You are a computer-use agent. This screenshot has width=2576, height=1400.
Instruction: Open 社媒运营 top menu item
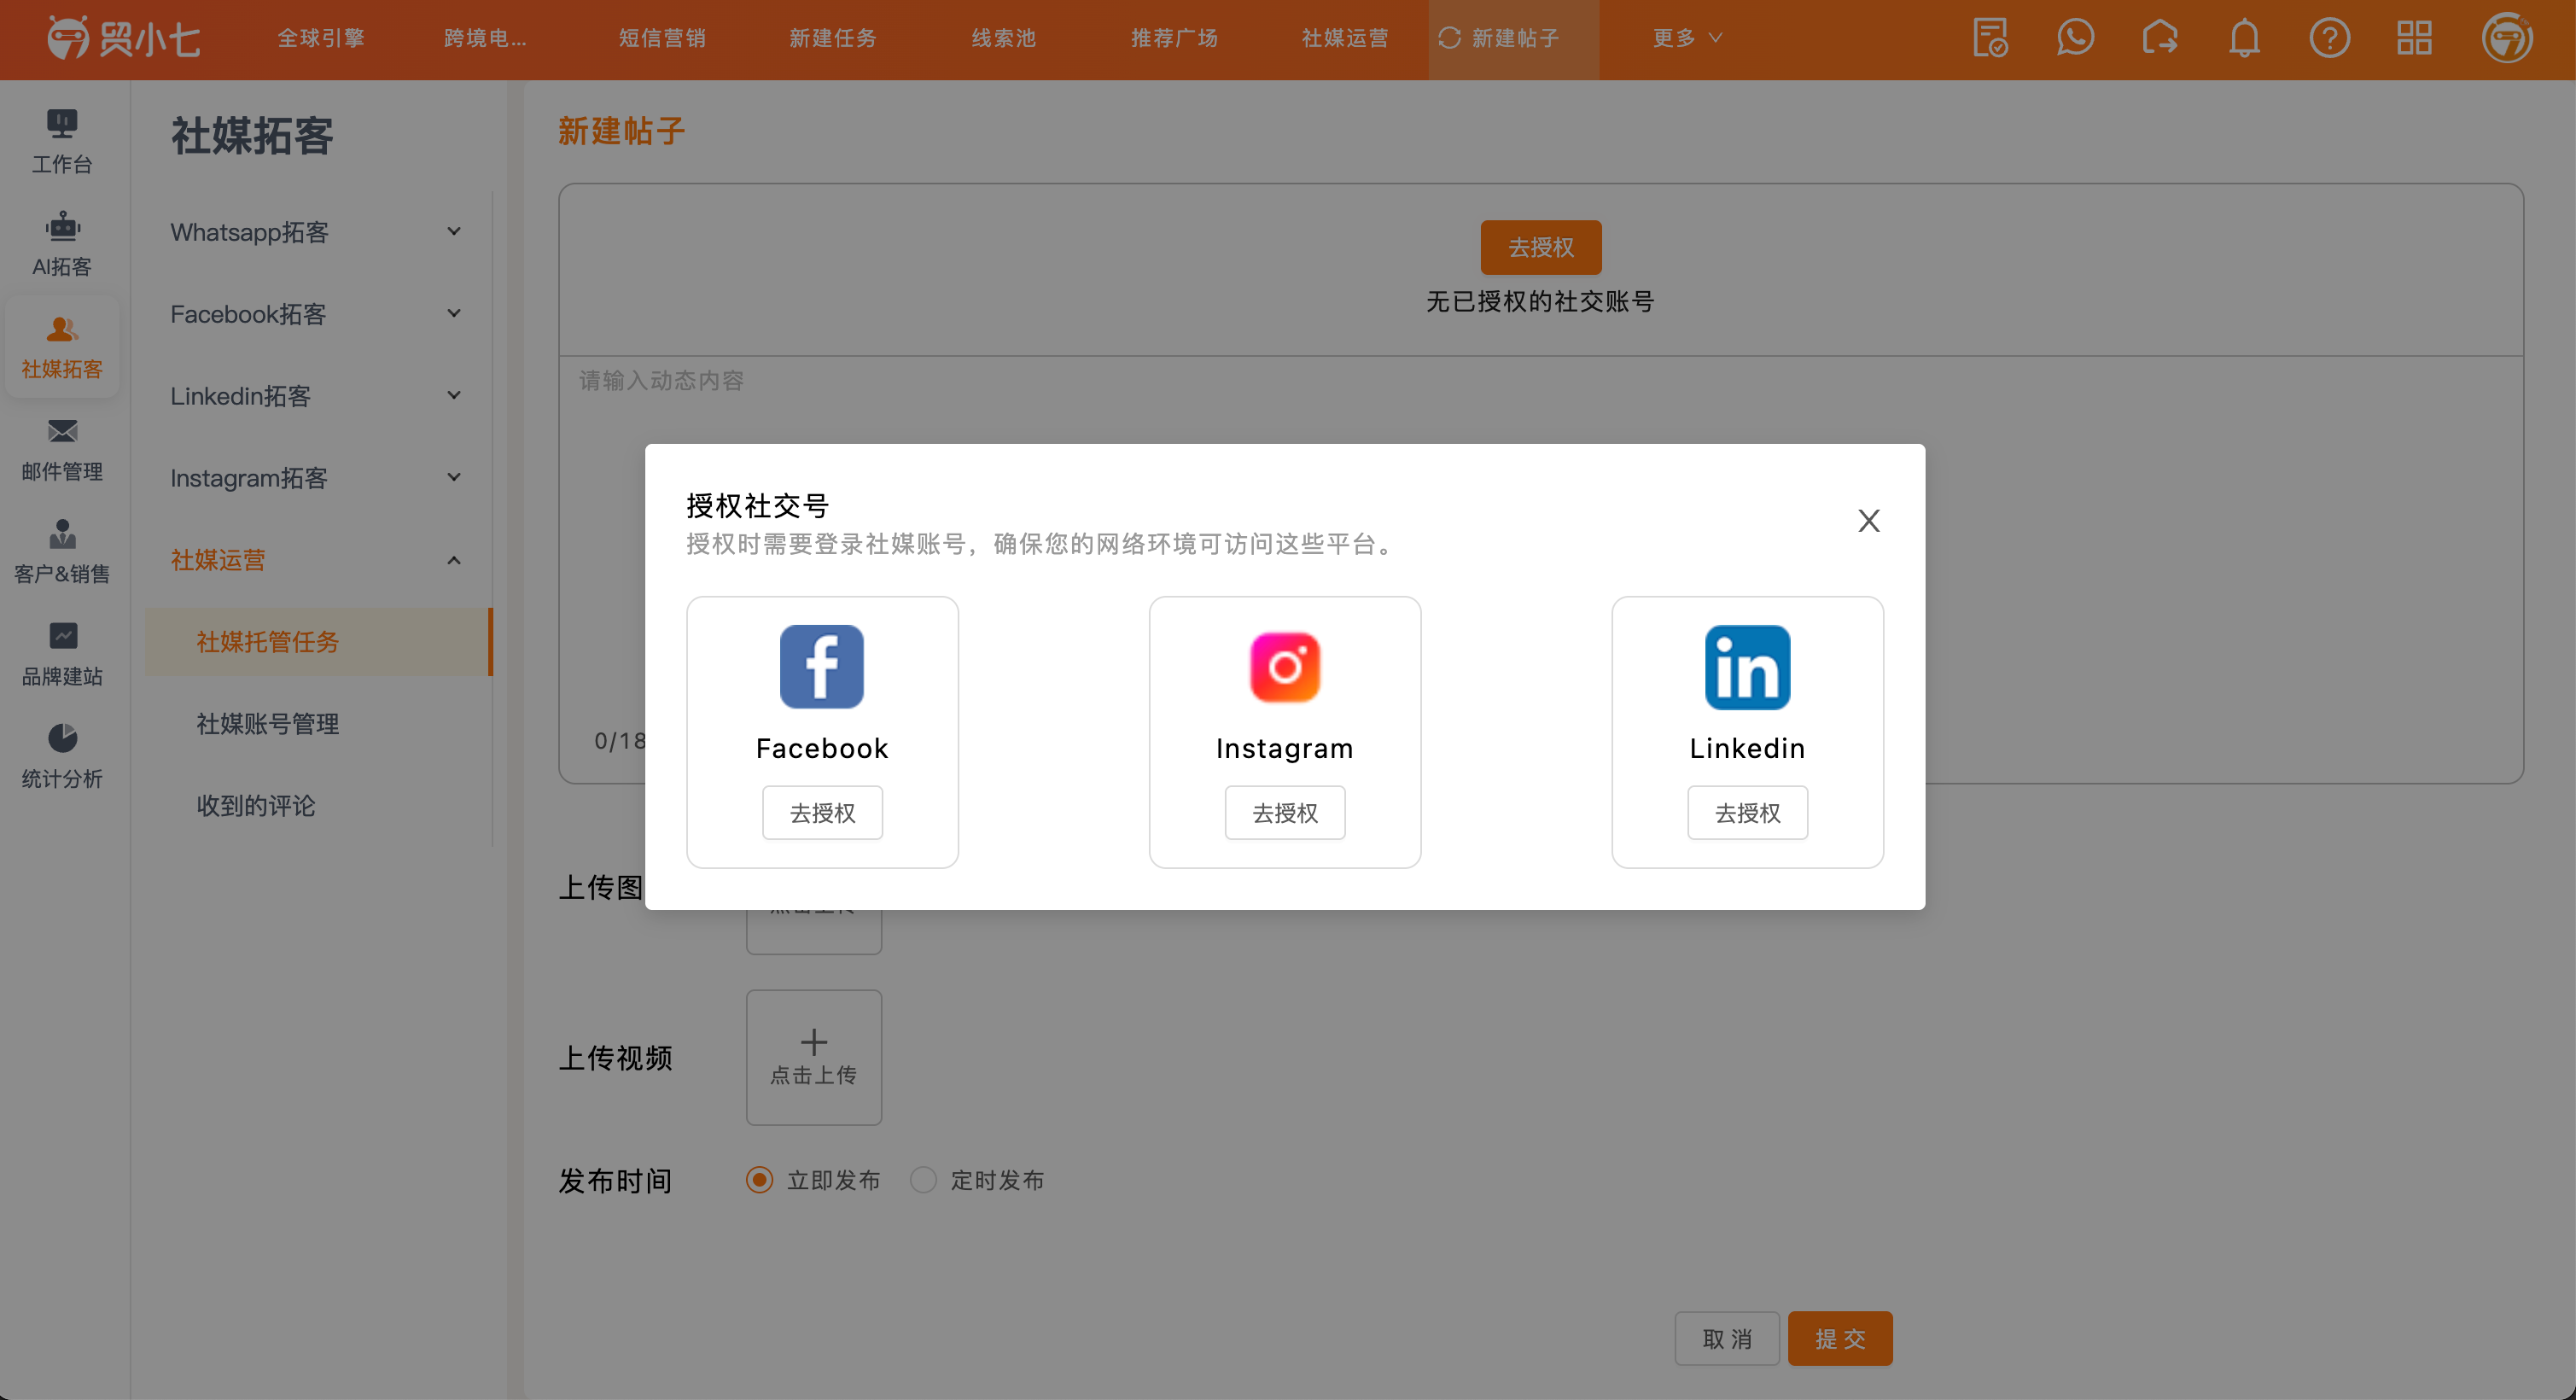tap(1345, 38)
